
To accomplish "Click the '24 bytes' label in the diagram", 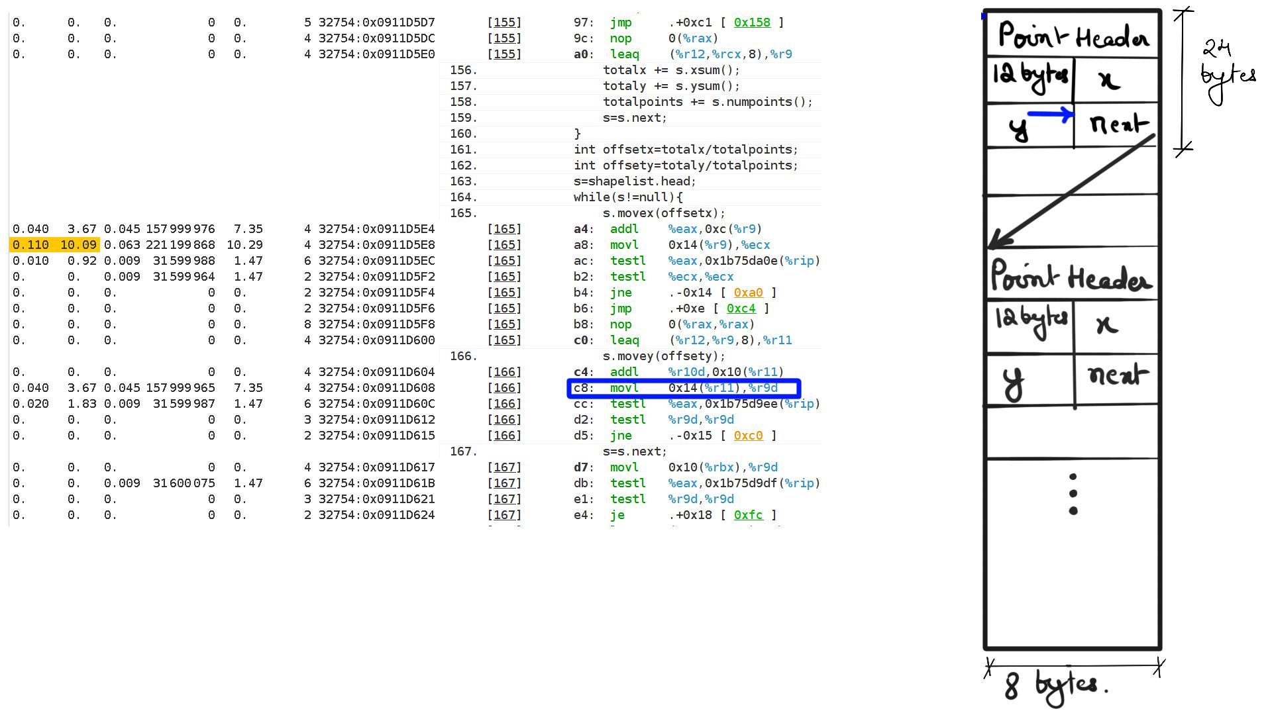I will 1228,71.
